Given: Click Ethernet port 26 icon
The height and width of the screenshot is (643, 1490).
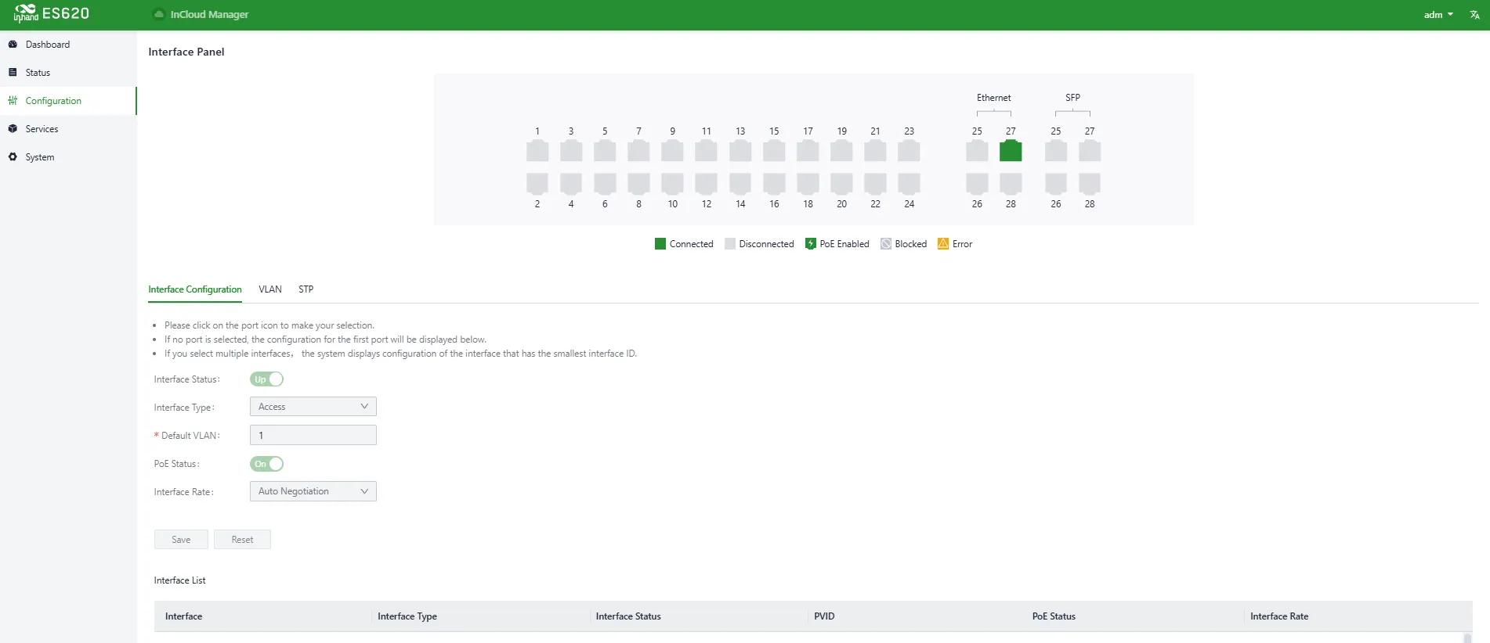Looking at the screenshot, I should [977, 184].
